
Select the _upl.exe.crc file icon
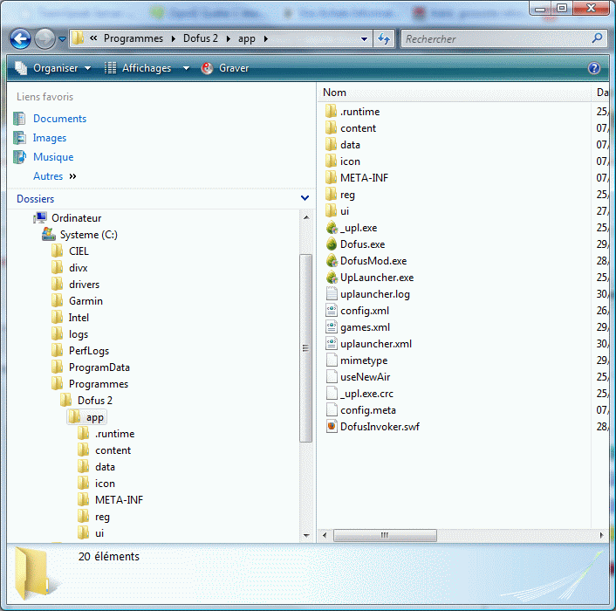point(332,393)
